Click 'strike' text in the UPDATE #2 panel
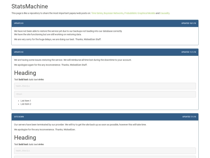This screenshot has width=210, height=158. [x=41, y=80]
